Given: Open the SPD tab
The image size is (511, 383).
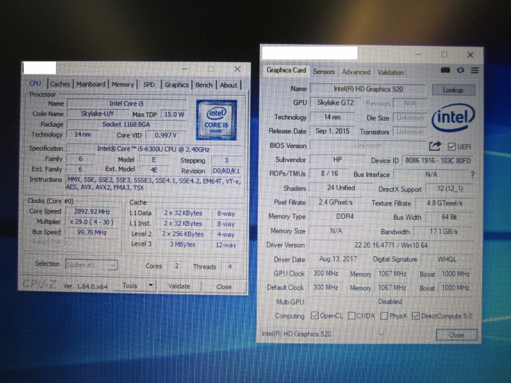Looking at the screenshot, I should tap(149, 84).
